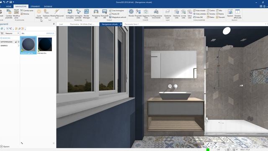
Task: Click the cart icon in components panel
Action: pyautogui.click(x=2, y=33)
